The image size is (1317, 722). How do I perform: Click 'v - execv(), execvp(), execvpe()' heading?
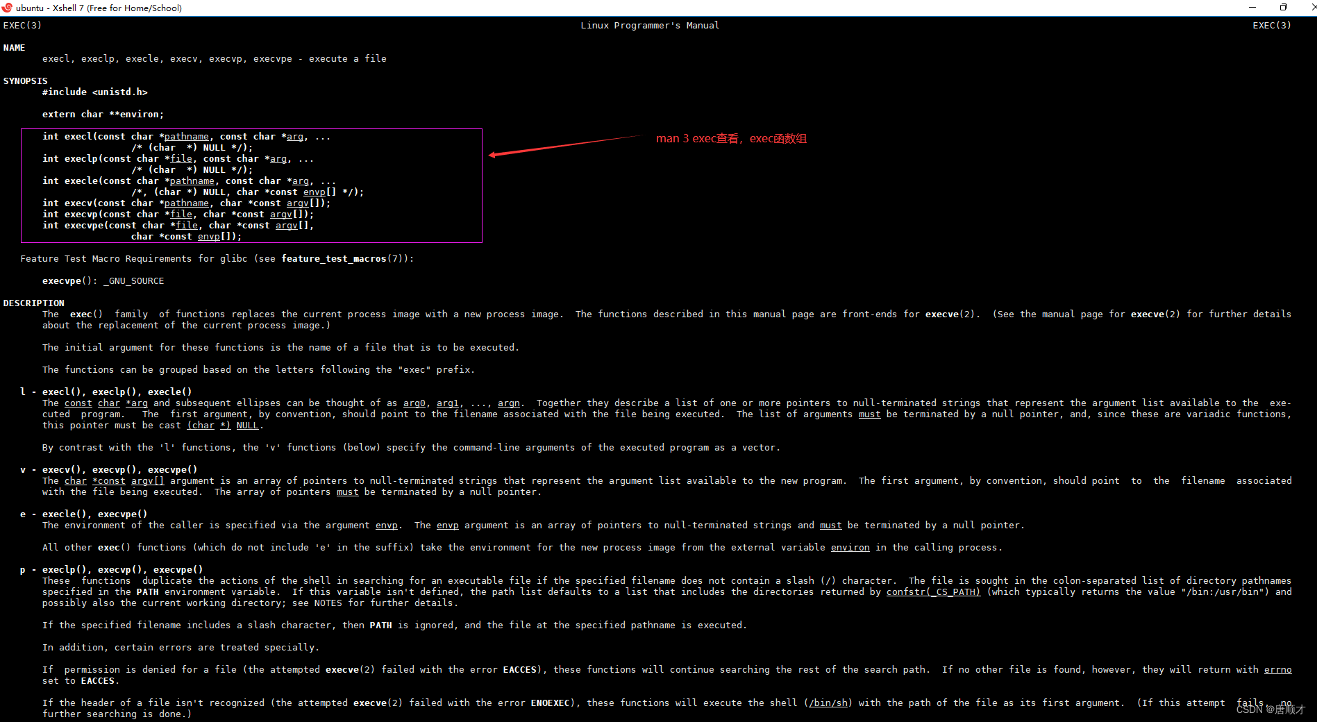click(x=109, y=470)
